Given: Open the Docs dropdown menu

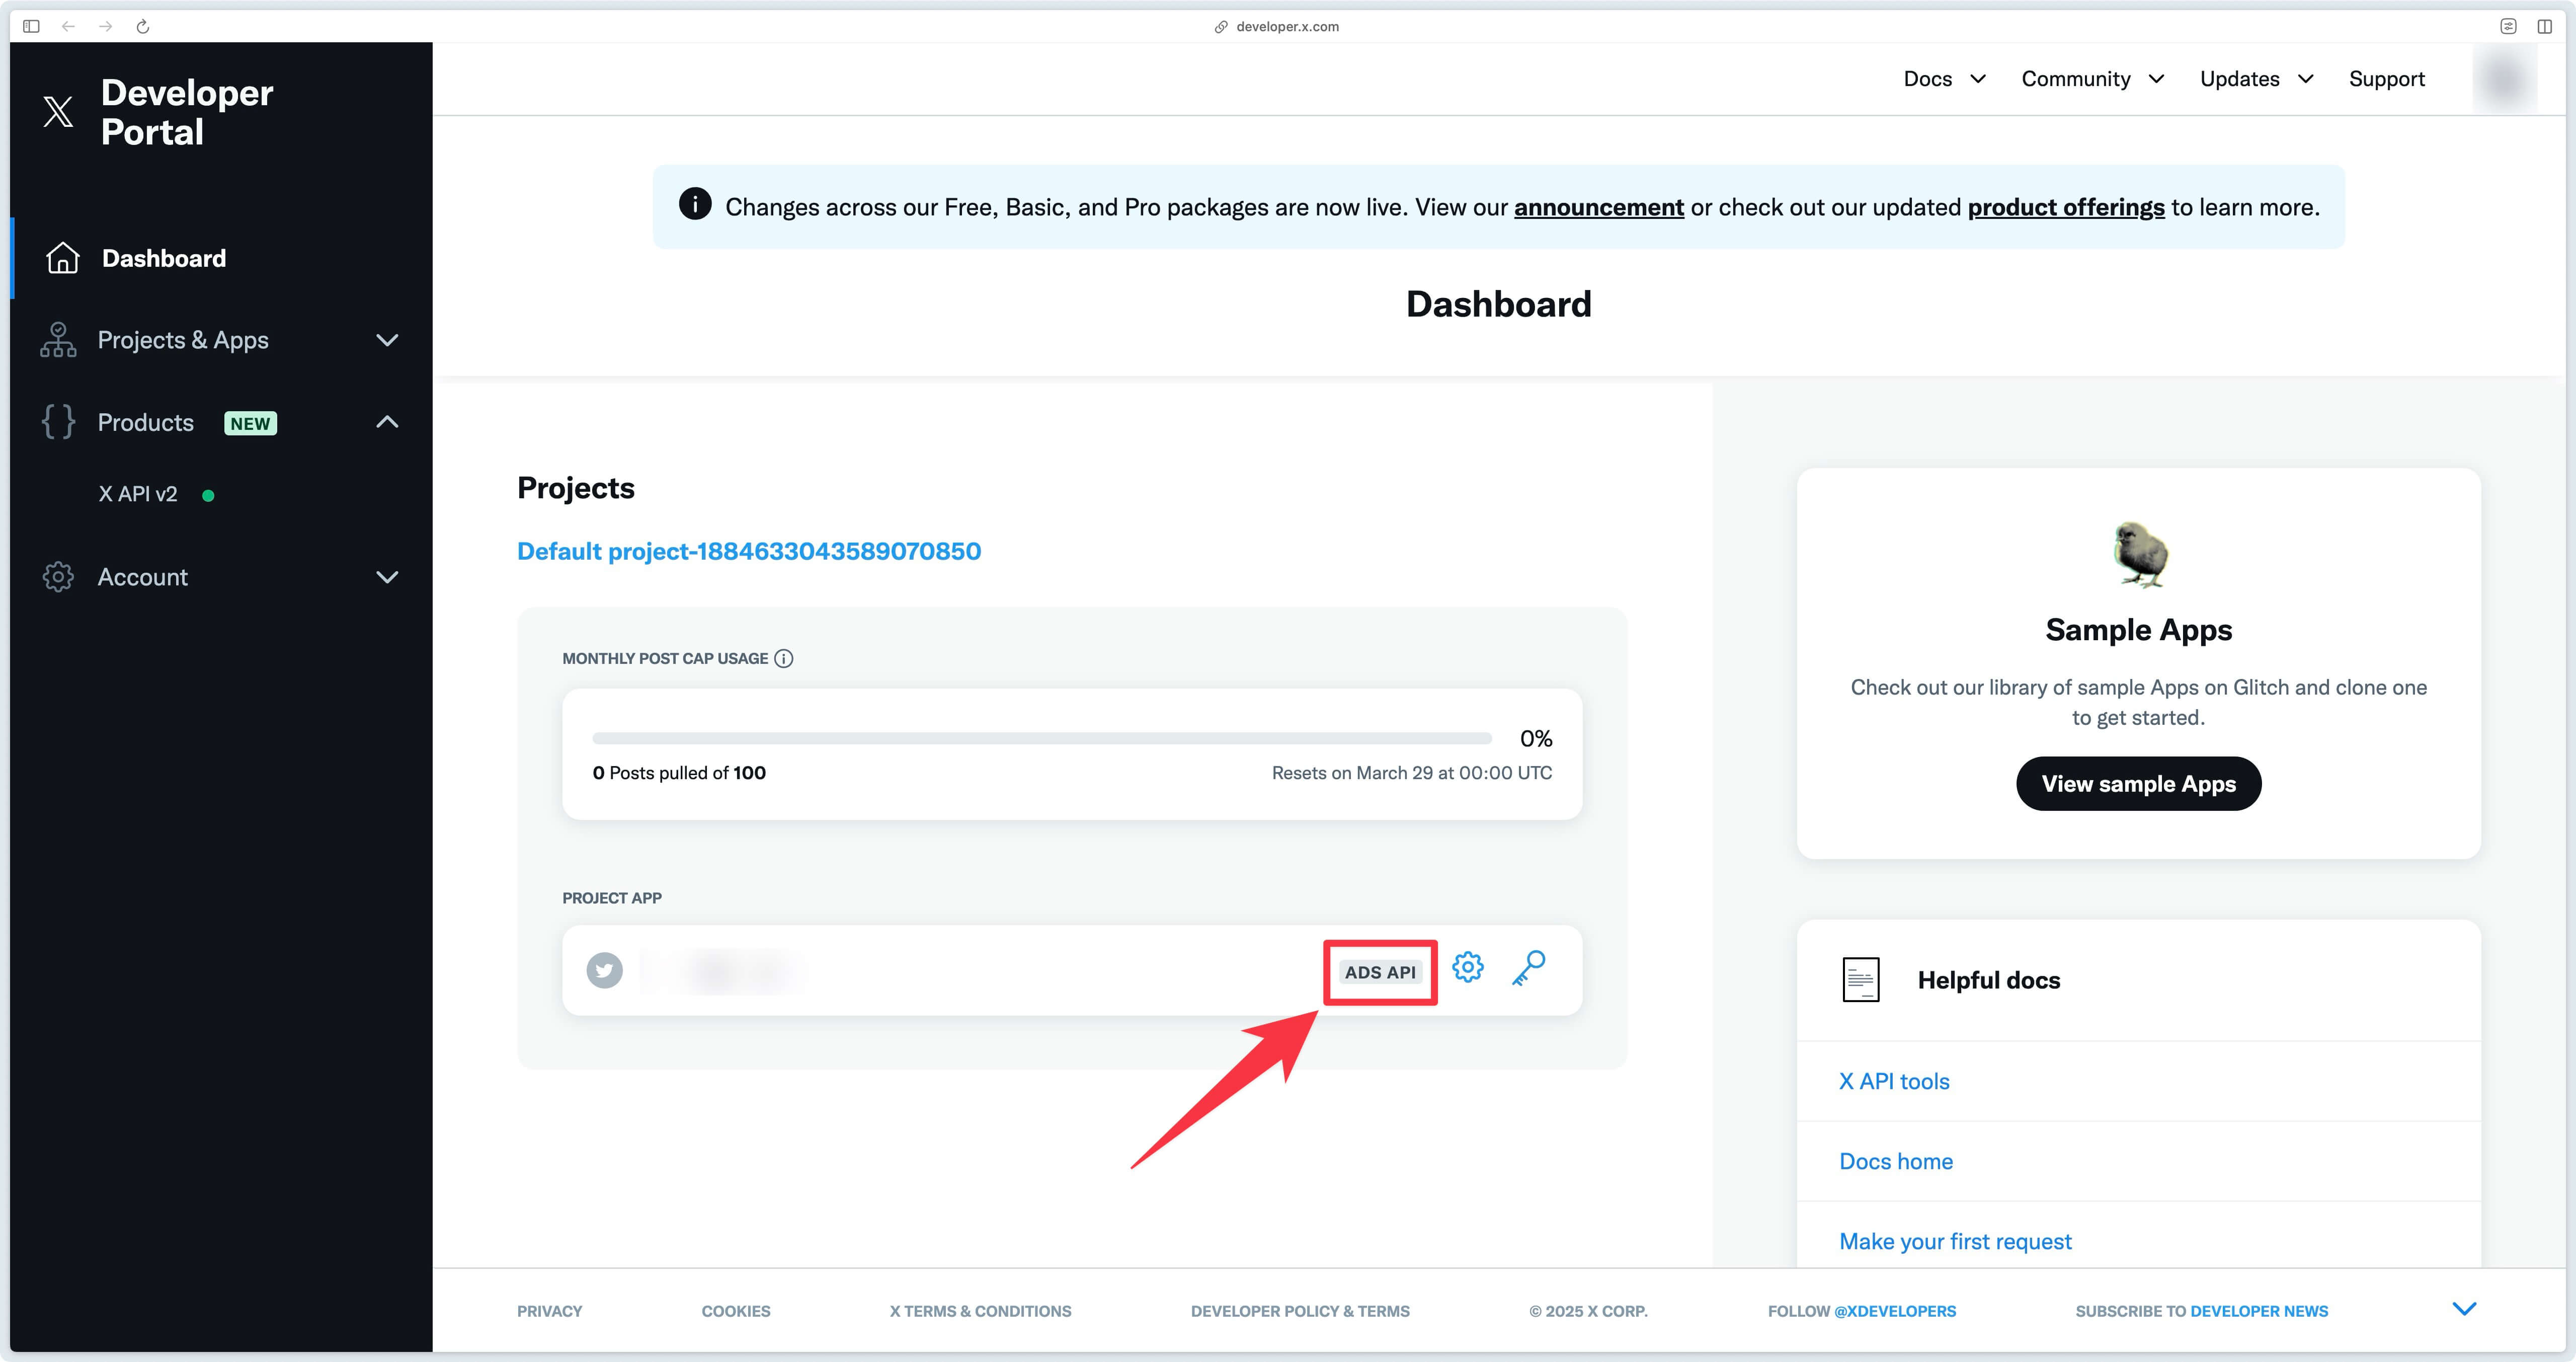Looking at the screenshot, I should click(x=1944, y=79).
